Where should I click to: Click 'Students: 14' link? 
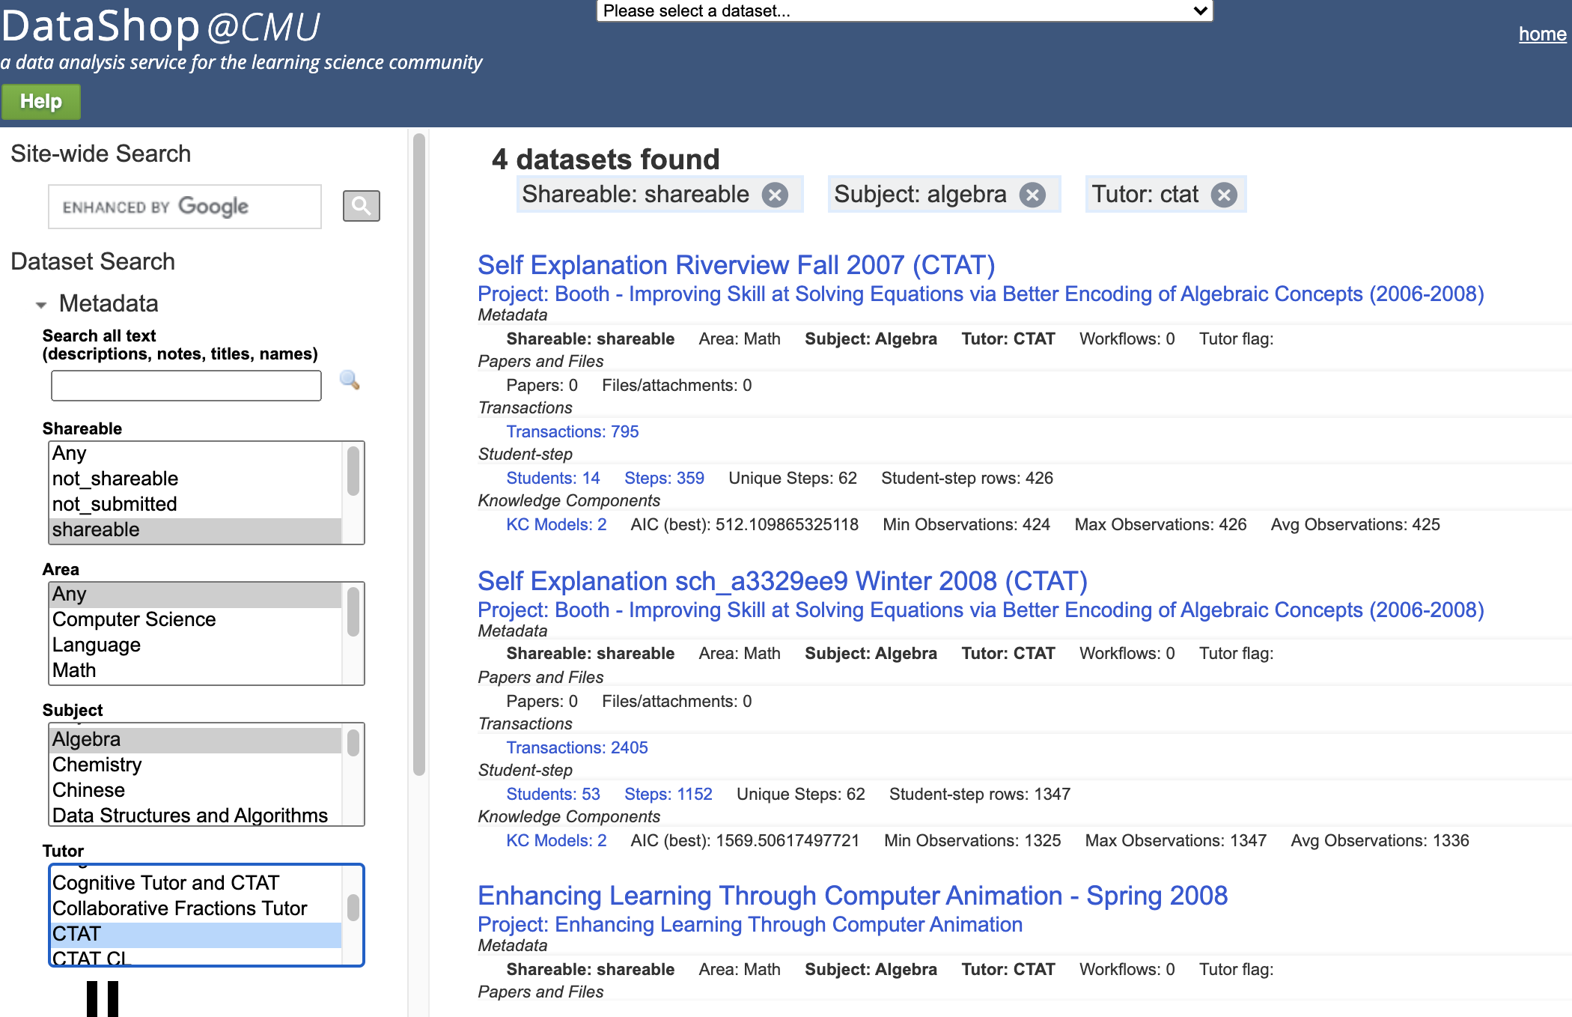tap(553, 479)
